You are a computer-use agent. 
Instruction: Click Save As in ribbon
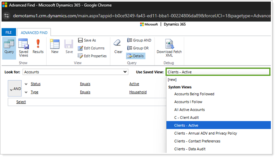coord(87,40)
